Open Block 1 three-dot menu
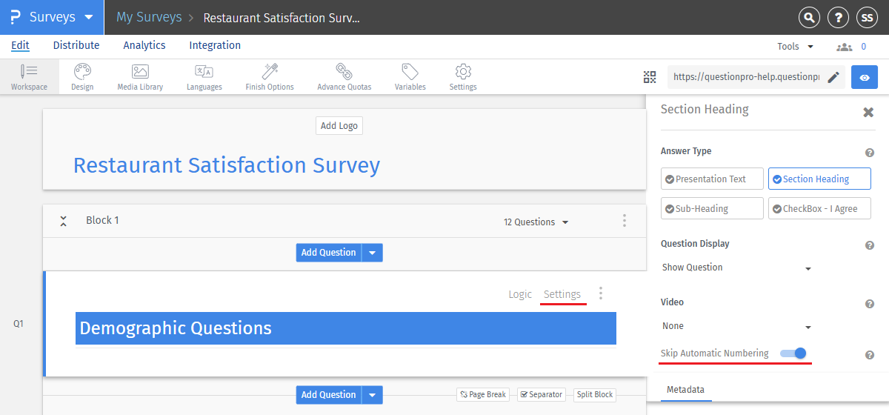Image resolution: width=889 pixels, height=415 pixels. click(x=625, y=221)
